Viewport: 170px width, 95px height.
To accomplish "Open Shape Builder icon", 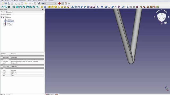I will [x=68, y=7].
